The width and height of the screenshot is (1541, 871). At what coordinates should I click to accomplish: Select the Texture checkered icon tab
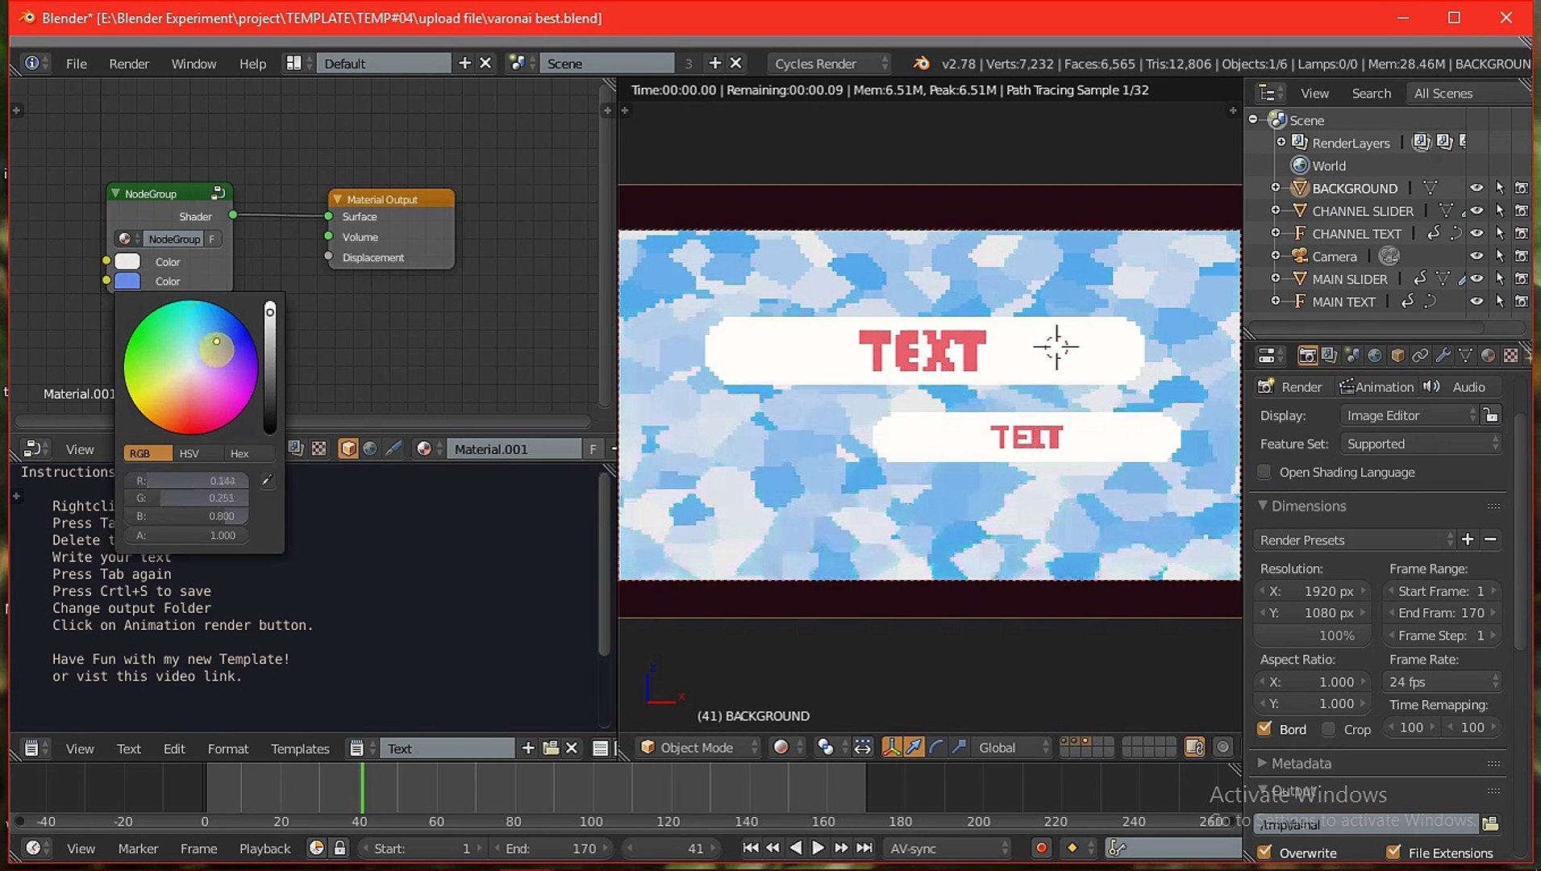tap(1510, 356)
